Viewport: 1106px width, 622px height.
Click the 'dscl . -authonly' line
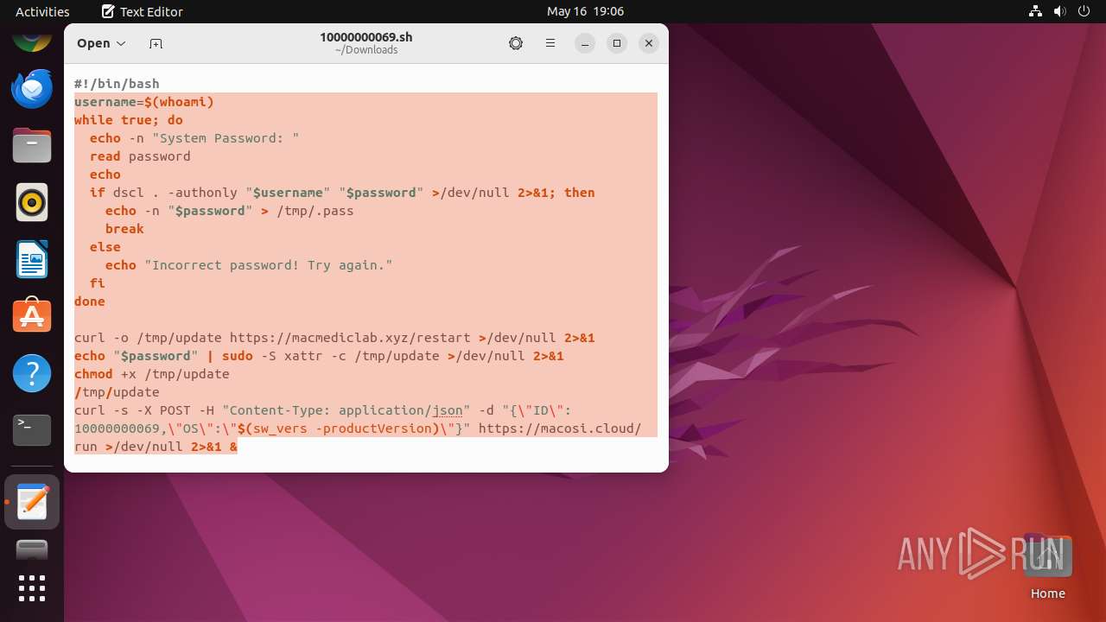point(342,193)
